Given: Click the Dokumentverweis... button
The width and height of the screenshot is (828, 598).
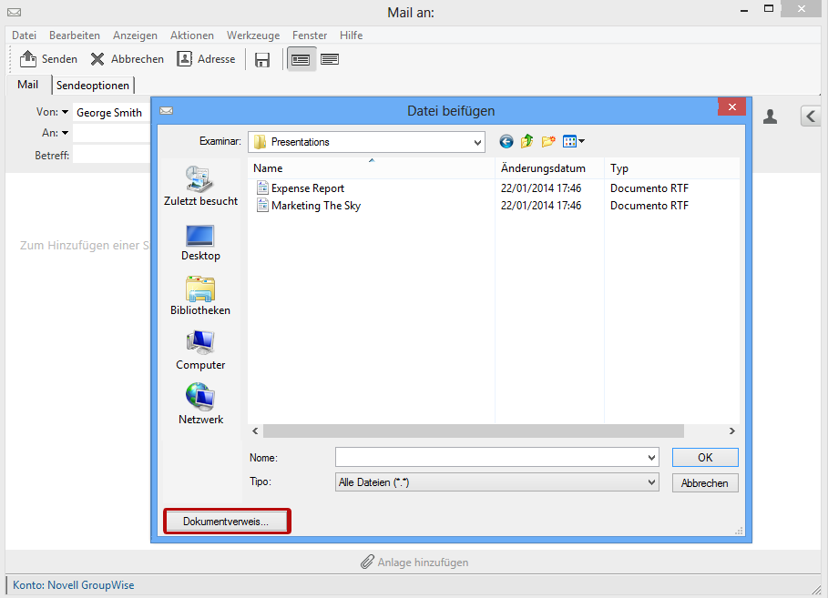Looking at the screenshot, I should point(227,522).
